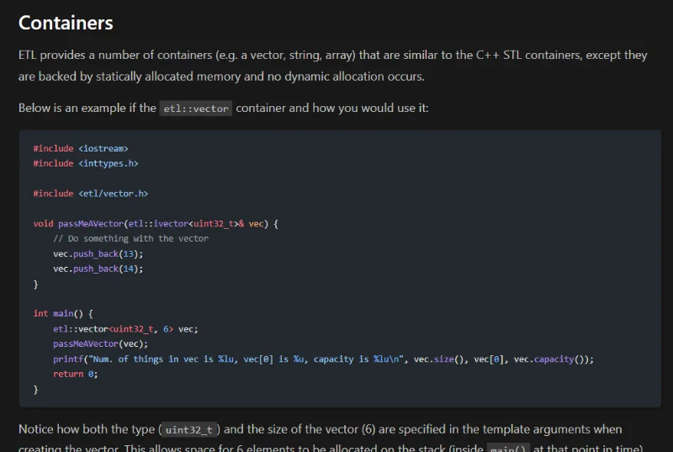This screenshot has height=452, width=673.
Task: Click the sentence 'Below is an example'
Action: point(87,109)
